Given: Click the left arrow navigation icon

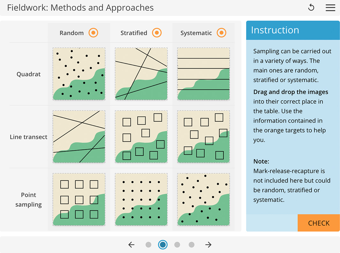Looking at the screenshot, I should click(x=131, y=244).
